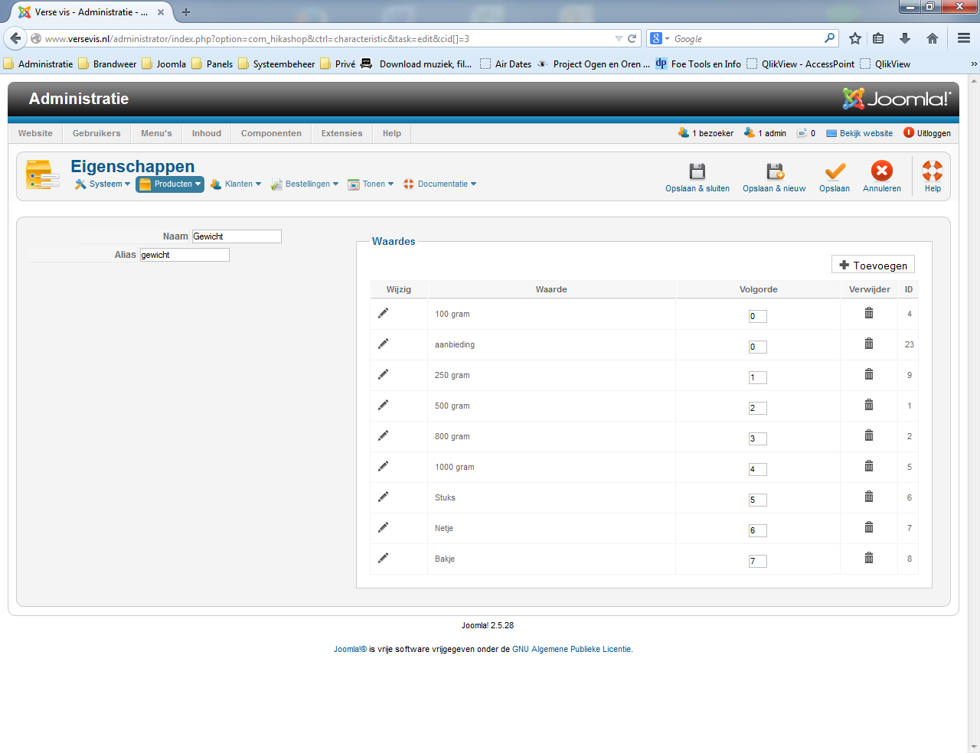Viewport: 980px width, 753px height.
Task: Expand the Documentatie dropdown menu
Action: [440, 184]
